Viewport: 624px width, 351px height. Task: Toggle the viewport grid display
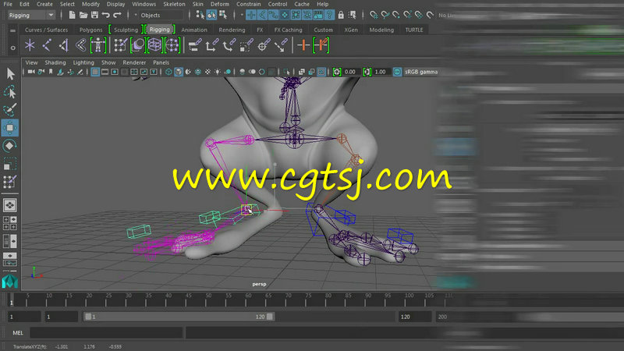pos(95,72)
